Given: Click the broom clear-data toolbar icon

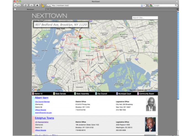Looking at the screenshot, I should point(43,5).
